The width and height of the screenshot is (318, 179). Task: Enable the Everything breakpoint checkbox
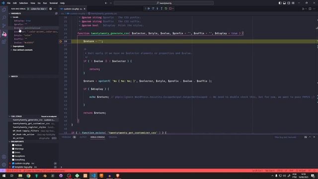click(x=13, y=160)
